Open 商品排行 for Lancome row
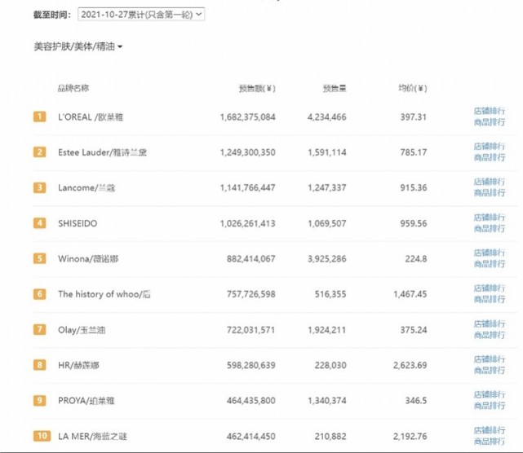The height and width of the screenshot is (453, 523). tap(490, 193)
